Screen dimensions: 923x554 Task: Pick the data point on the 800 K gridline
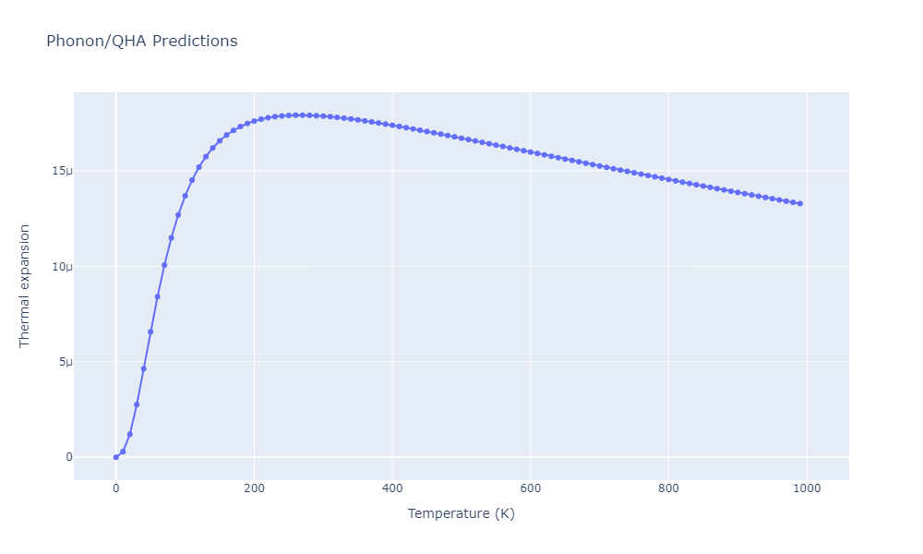[668, 179]
